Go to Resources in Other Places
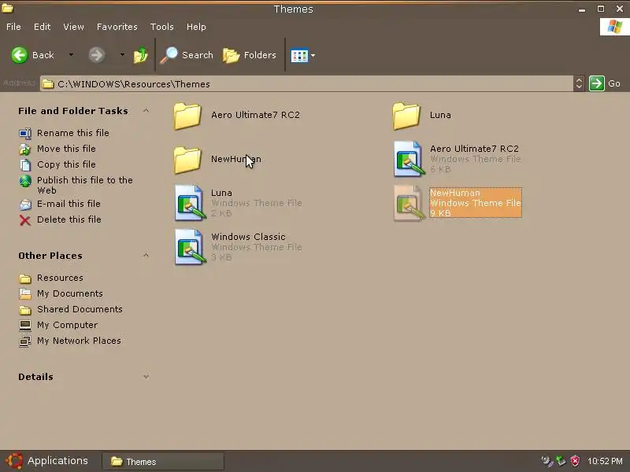Screen dimensions: 630x472 (x=61, y=278)
